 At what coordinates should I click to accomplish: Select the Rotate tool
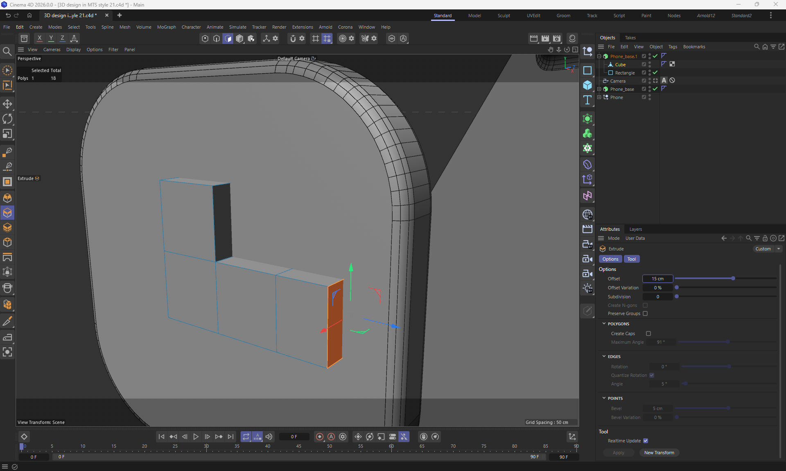click(7, 119)
